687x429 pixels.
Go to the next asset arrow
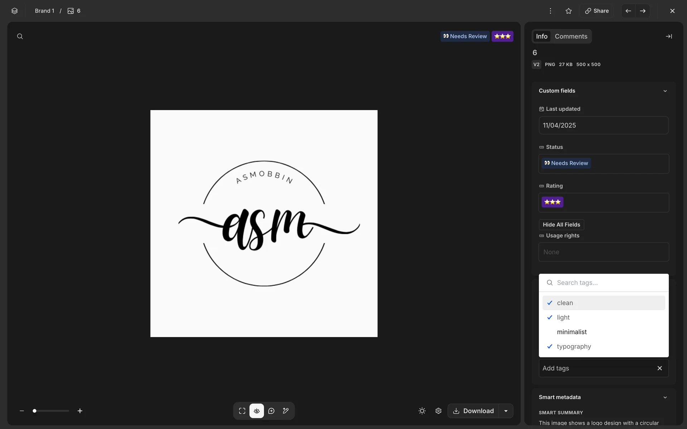[x=643, y=11]
